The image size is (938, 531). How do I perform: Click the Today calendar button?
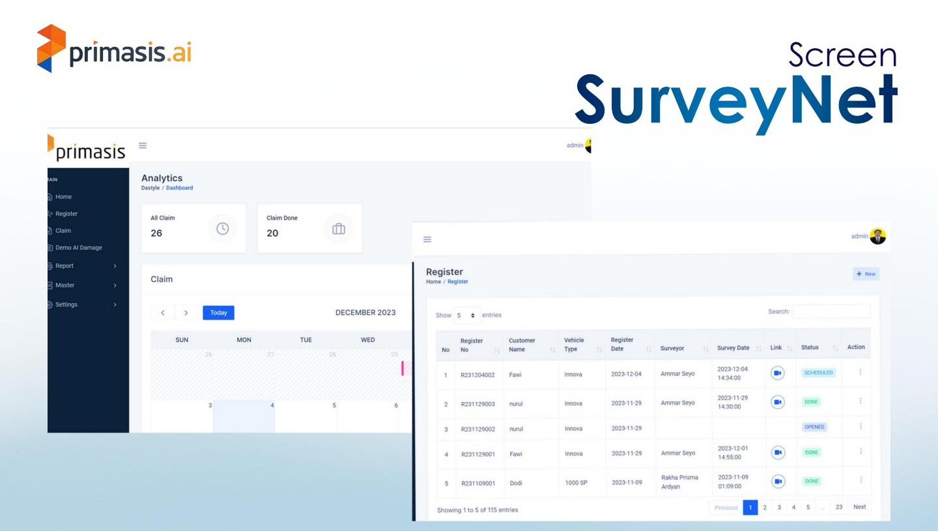pos(218,313)
